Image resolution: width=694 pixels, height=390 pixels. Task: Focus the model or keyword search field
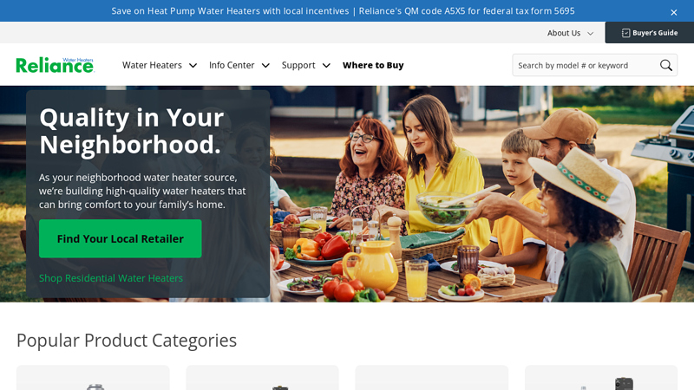click(x=585, y=66)
